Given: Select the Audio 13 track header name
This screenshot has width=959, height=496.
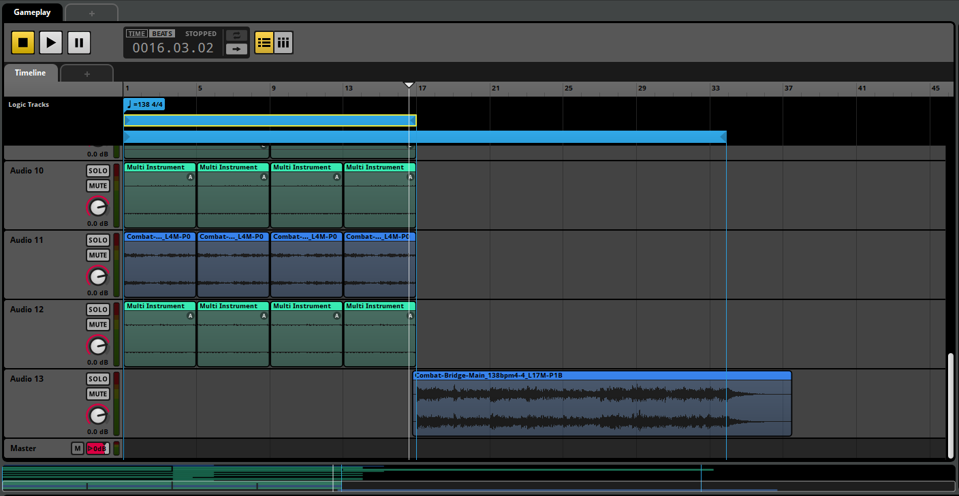Looking at the screenshot, I should point(27,379).
